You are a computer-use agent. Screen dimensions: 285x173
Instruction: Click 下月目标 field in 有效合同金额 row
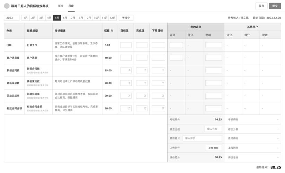(x=159, y=108)
